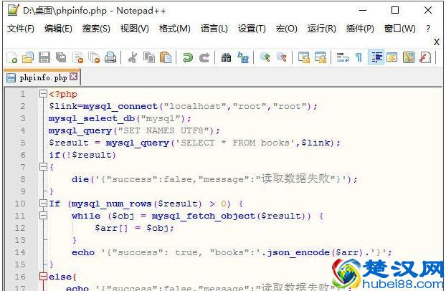Click the X below the help menu
Image resolution: width=446 pixels, height=291 pixels.
pyautogui.click(x=437, y=42)
